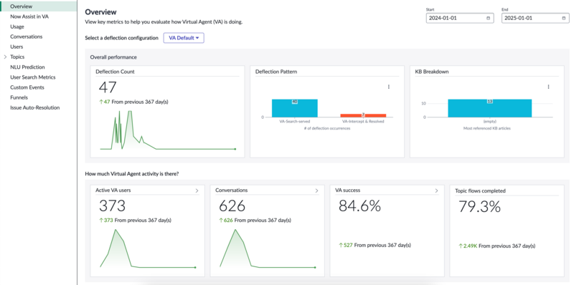
Task: Open the VA success details arrow
Action: 436,190
